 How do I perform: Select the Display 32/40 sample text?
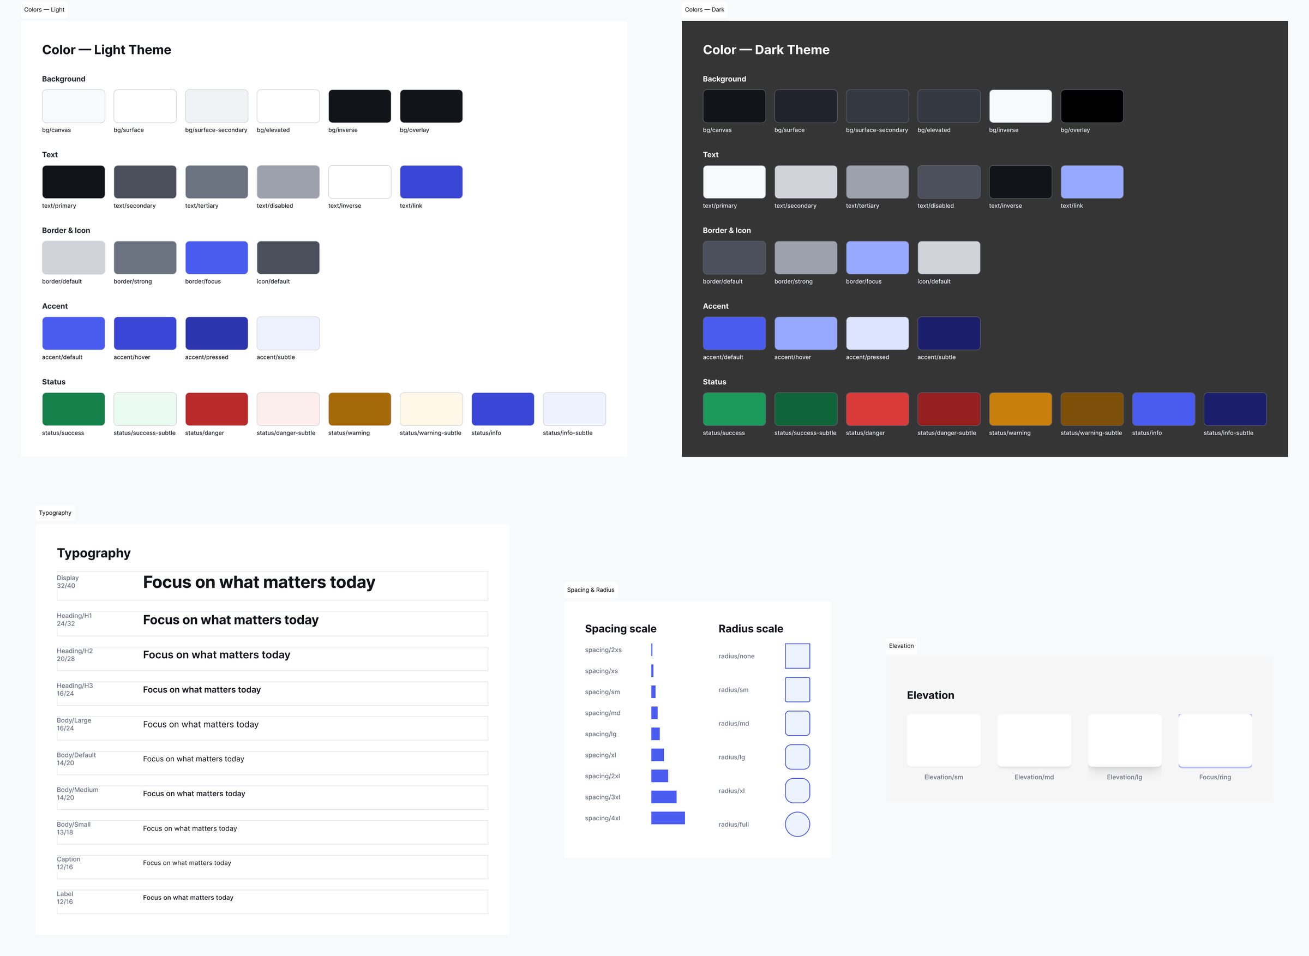pos(259,582)
